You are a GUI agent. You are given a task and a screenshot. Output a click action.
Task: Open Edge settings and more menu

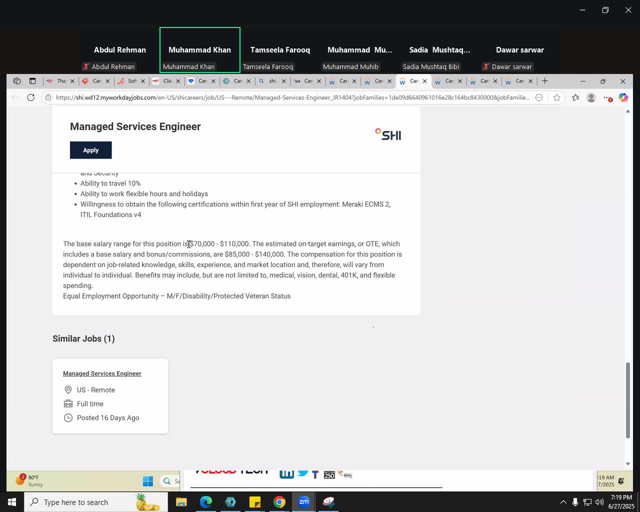point(607,97)
